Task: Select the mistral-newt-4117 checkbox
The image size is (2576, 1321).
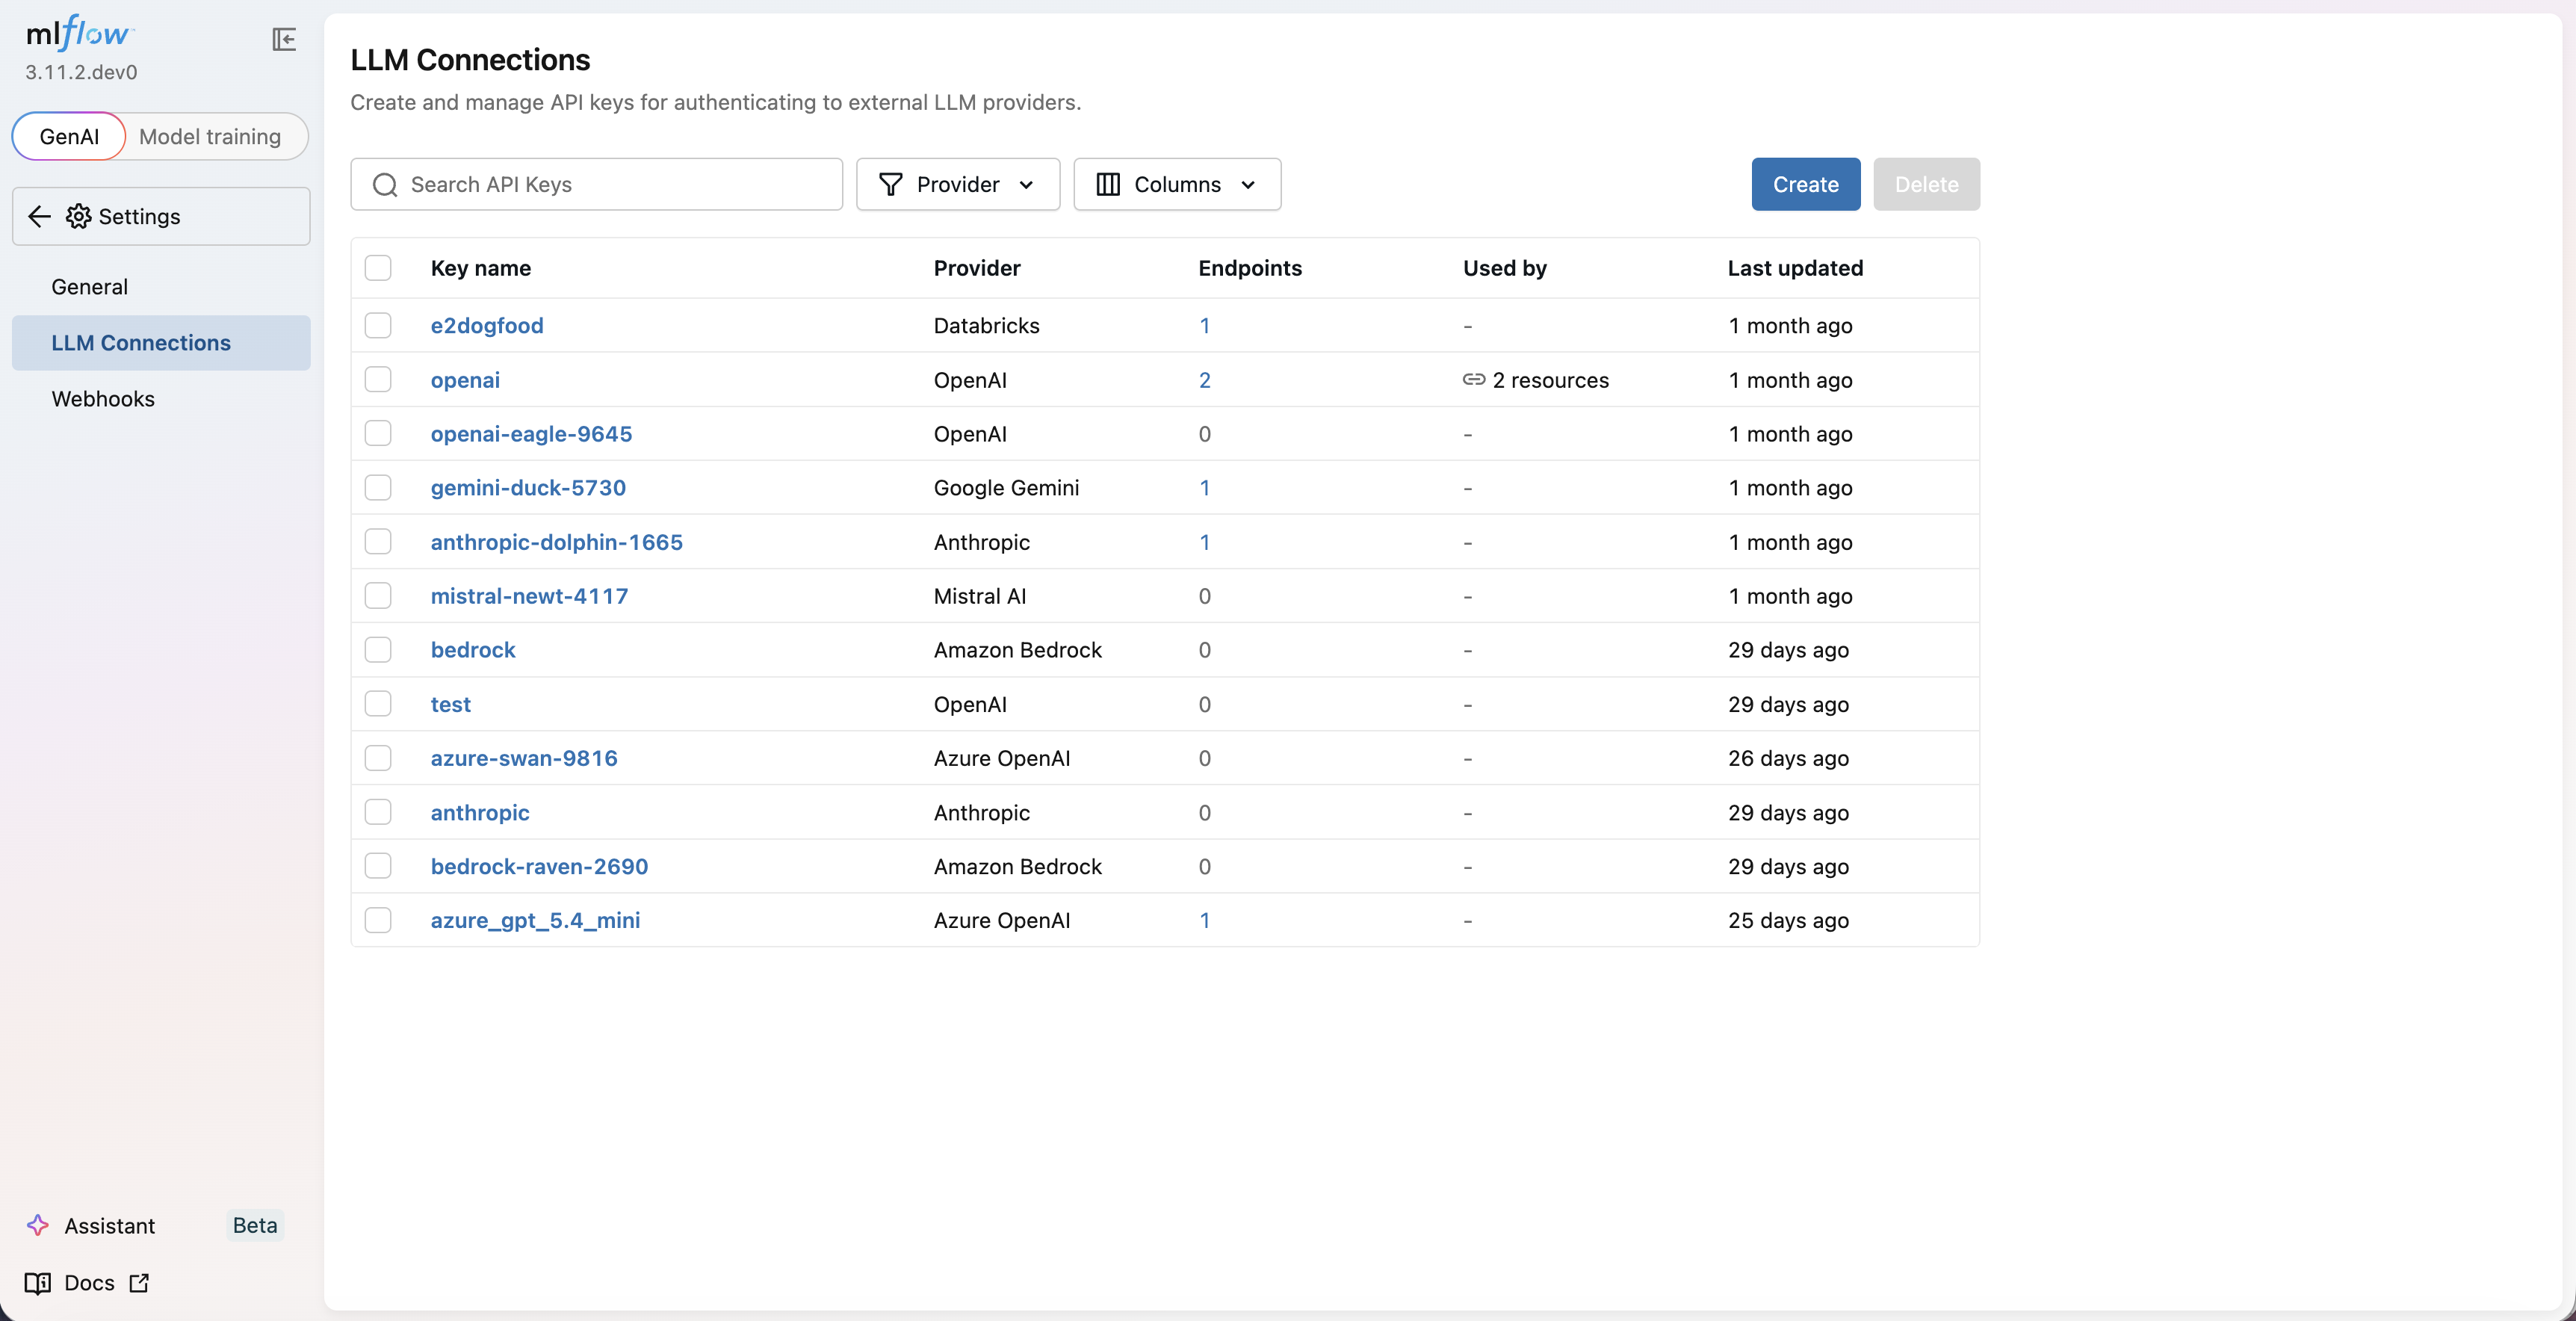Action: coord(378,595)
